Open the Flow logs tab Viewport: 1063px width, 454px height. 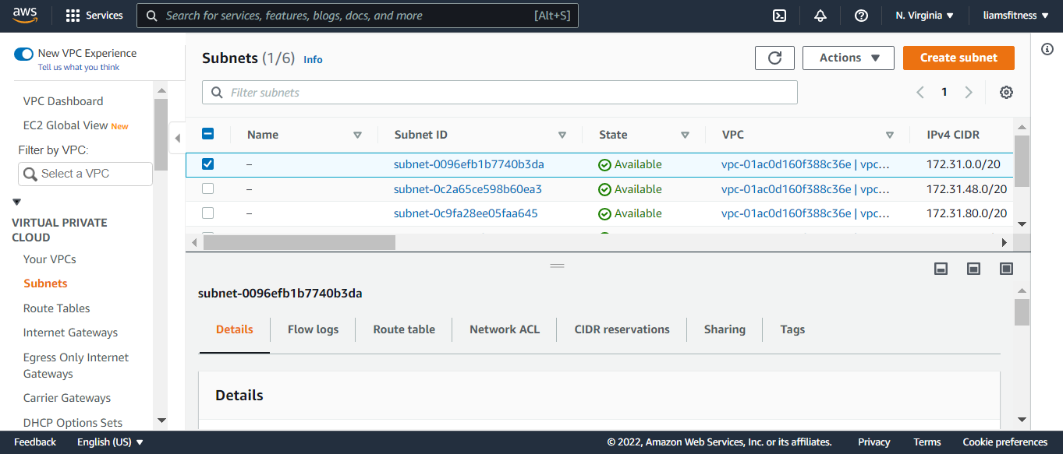pyautogui.click(x=313, y=329)
